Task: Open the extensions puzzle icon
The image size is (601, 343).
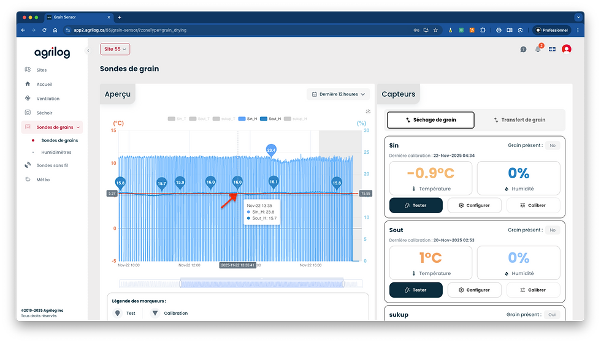Action: 483,30
